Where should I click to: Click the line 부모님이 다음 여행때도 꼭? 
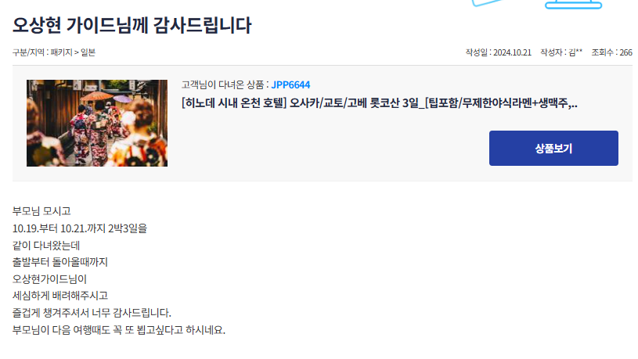[119, 330]
